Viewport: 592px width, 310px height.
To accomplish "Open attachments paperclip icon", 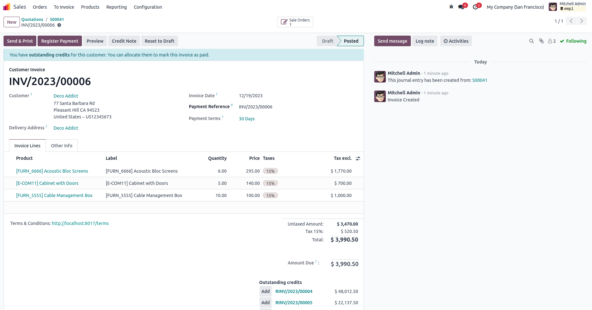I will click(x=541, y=41).
